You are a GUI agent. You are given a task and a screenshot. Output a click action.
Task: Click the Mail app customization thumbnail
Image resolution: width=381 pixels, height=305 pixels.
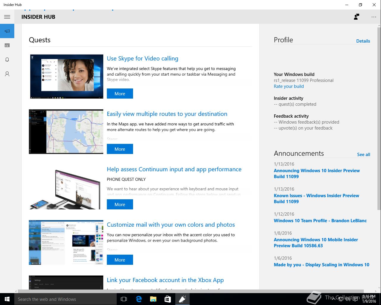66,242
